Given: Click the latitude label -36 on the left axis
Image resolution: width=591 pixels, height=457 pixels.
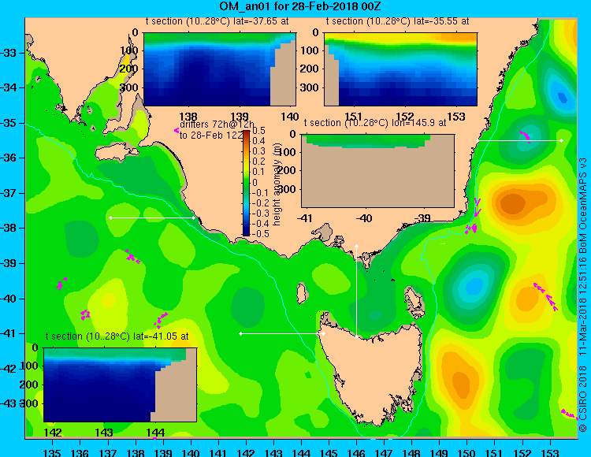Looking at the screenshot, I should pos(8,158).
